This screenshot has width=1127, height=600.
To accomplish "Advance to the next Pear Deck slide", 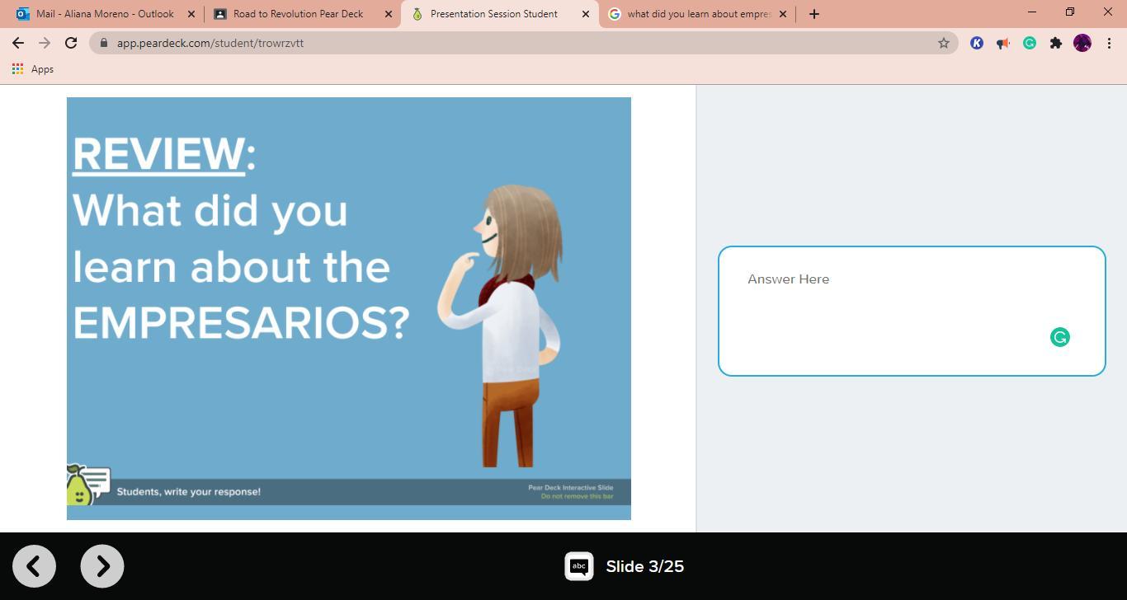I will click(x=102, y=566).
